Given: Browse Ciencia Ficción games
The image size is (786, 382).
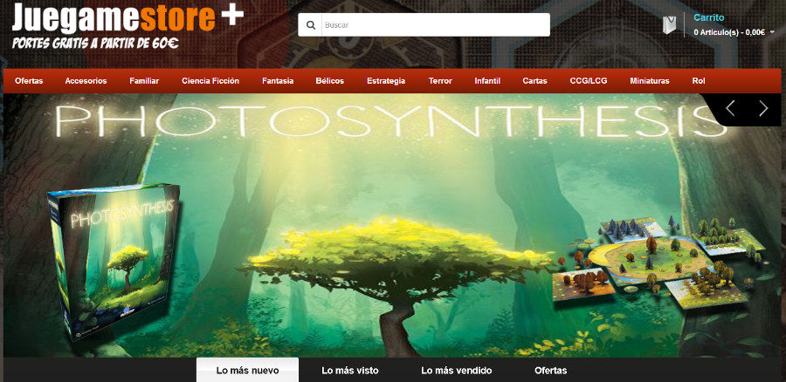Looking at the screenshot, I should (210, 80).
